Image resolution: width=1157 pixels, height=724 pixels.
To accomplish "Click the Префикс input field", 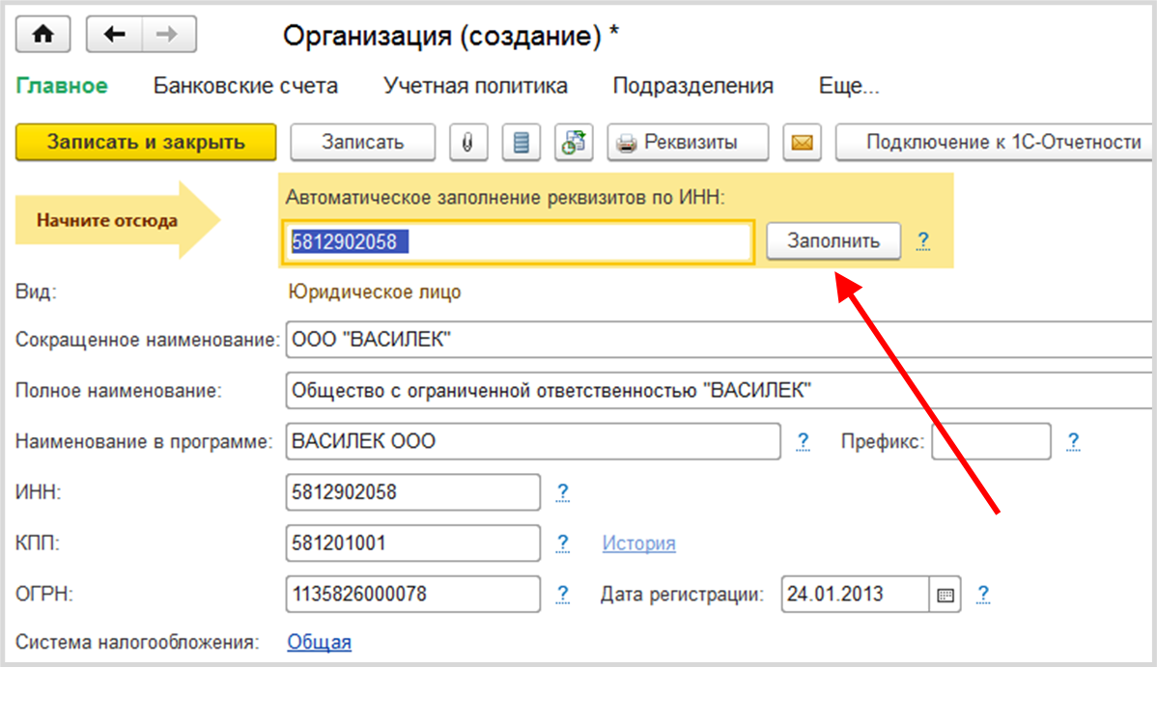I will (x=990, y=442).
